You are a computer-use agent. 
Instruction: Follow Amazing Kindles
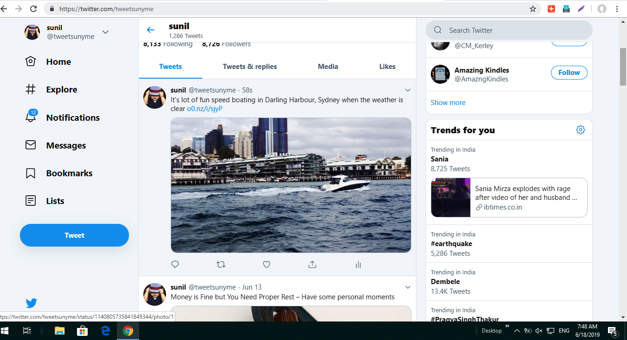point(569,73)
